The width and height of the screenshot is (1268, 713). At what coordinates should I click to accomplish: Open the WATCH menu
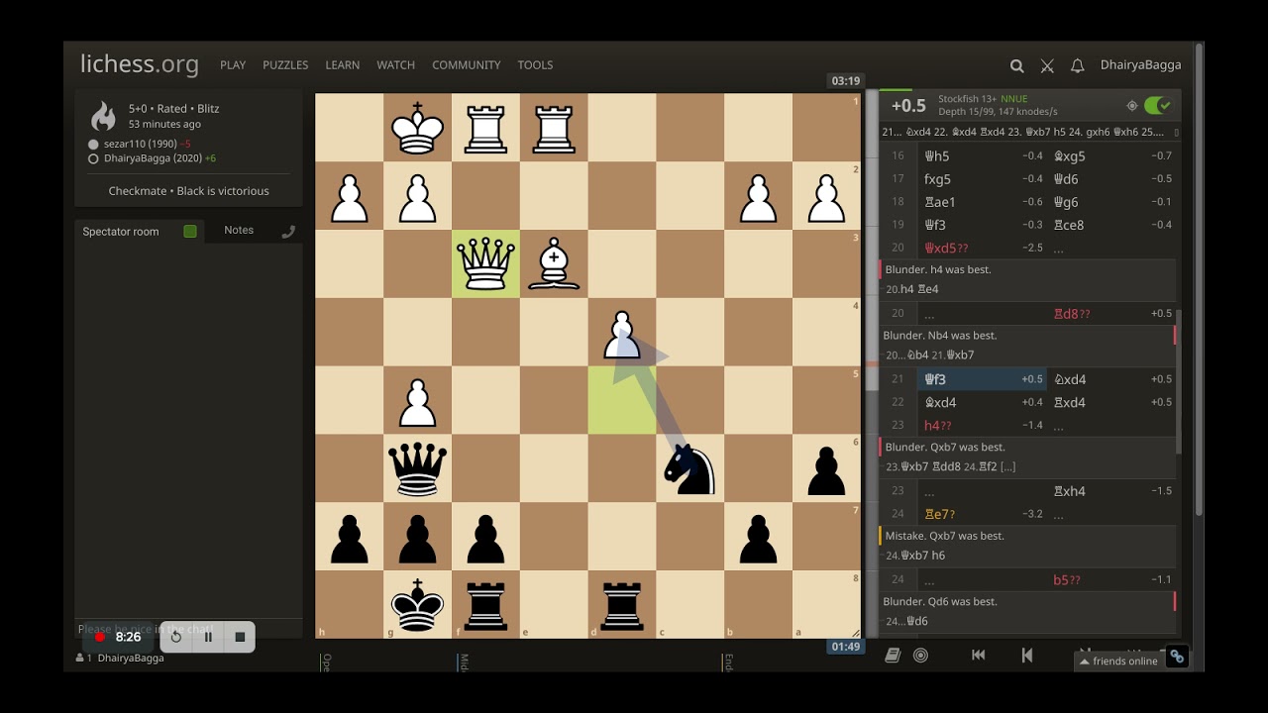pyautogui.click(x=395, y=65)
